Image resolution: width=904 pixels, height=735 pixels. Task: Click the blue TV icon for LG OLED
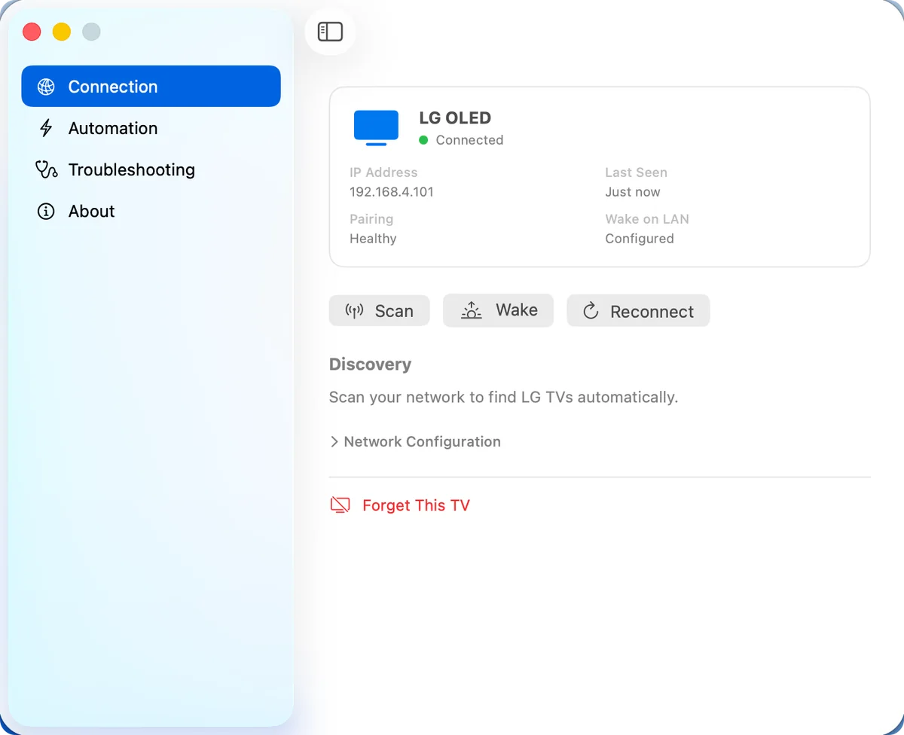(x=376, y=127)
